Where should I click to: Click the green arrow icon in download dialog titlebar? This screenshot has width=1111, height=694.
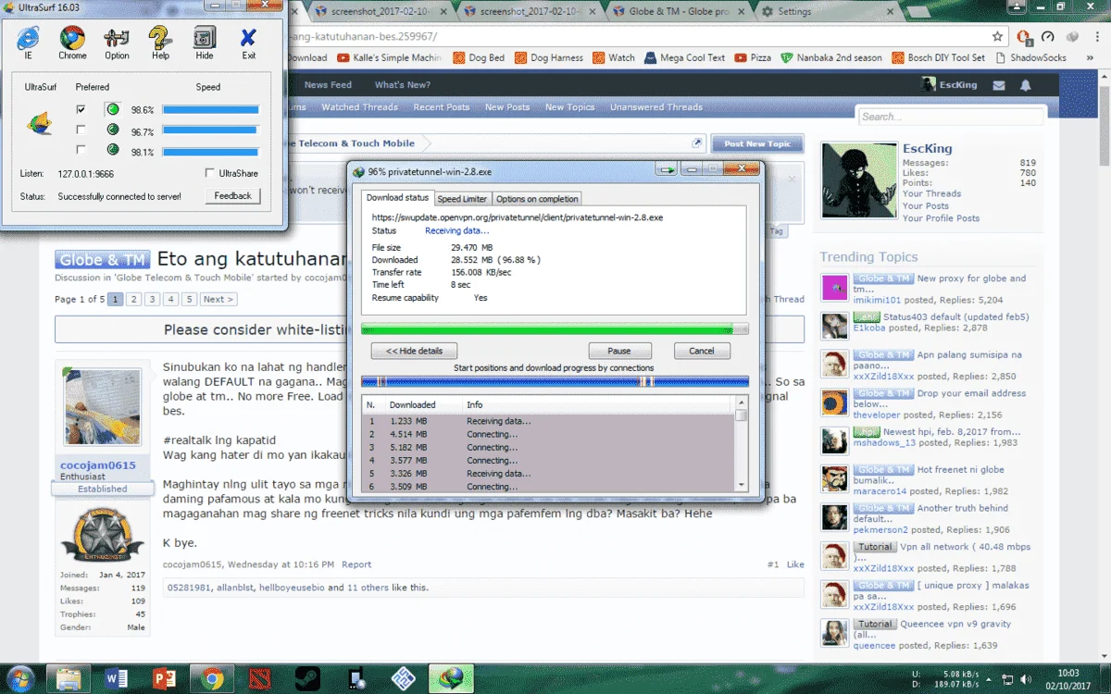coord(666,170)
